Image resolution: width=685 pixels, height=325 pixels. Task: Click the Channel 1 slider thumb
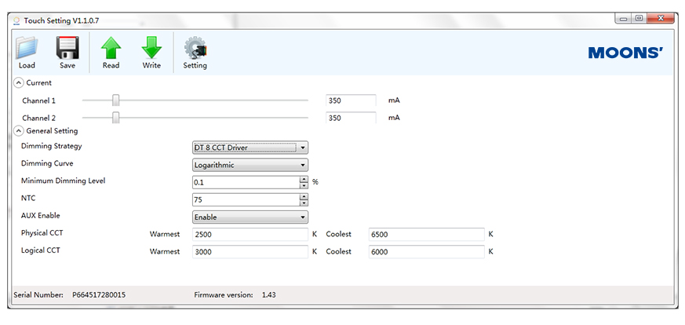pyautogui.click(x=115, y=100)
